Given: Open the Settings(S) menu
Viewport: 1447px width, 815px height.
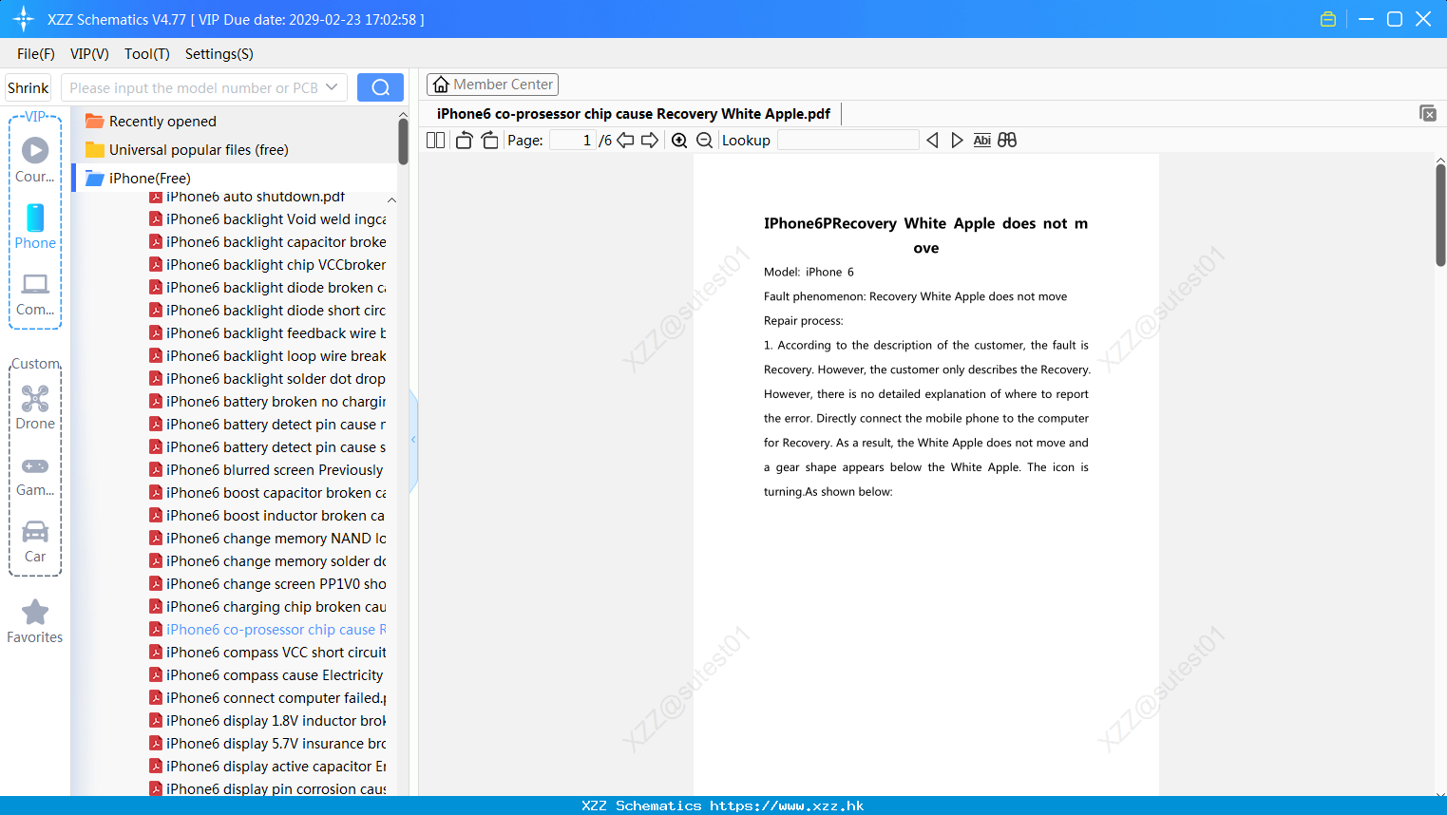Looking at the screenshot, I should tap(219, 54).
